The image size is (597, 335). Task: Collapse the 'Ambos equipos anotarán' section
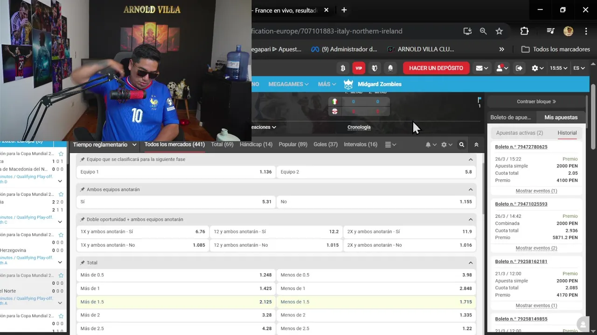(x=471, y=190)
